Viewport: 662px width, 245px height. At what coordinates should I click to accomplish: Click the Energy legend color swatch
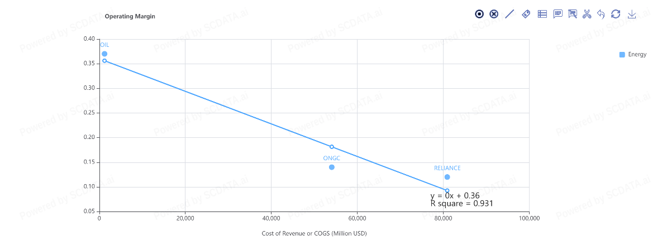[x=622, y=54]
